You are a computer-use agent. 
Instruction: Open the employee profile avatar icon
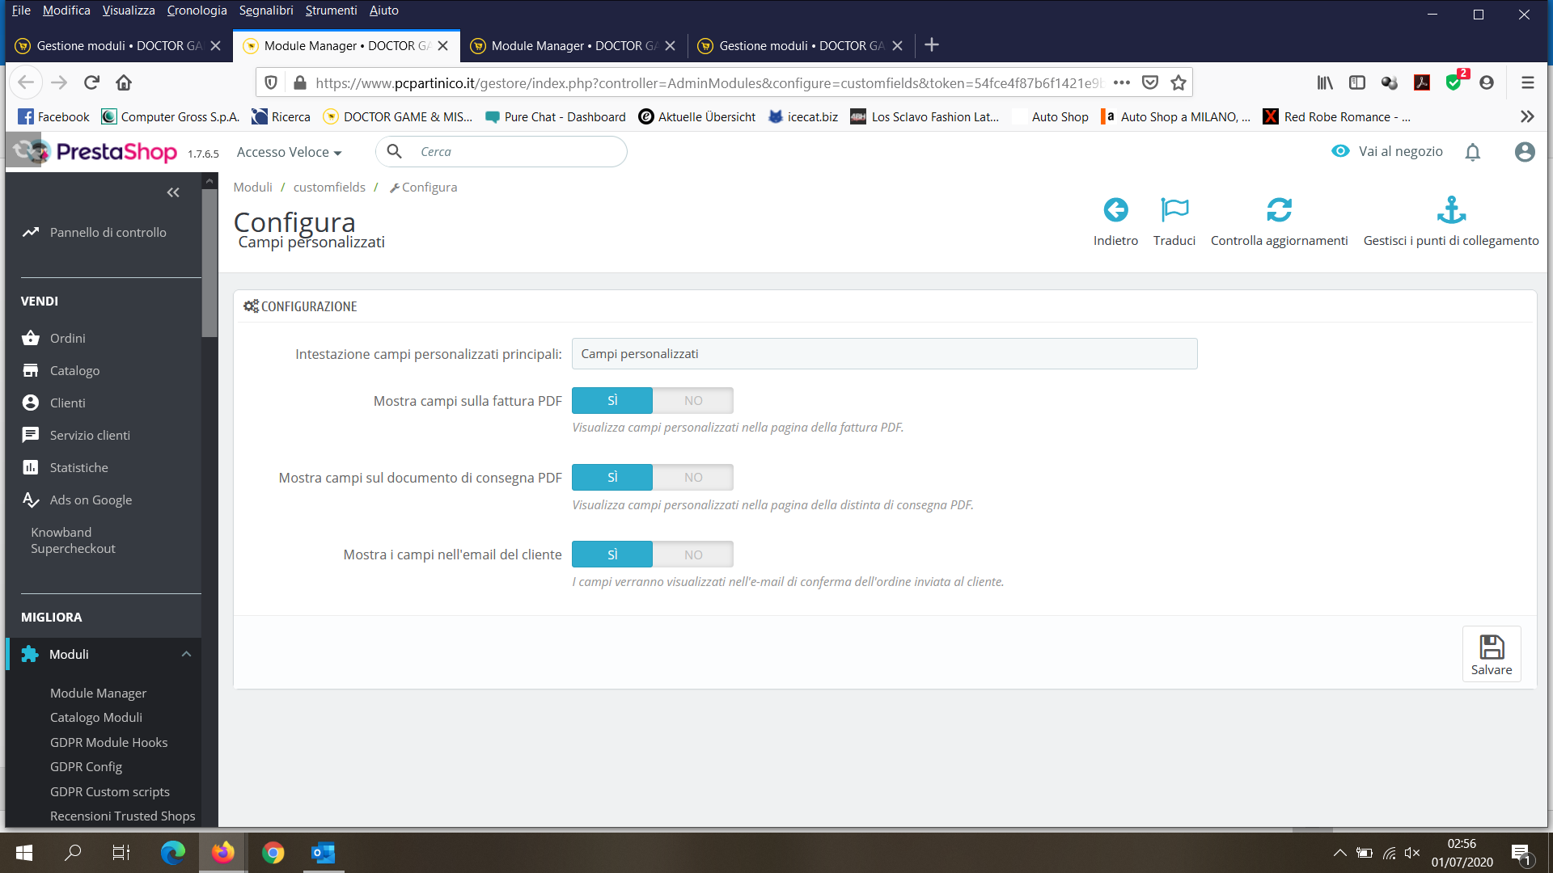tap(1524, 152)
